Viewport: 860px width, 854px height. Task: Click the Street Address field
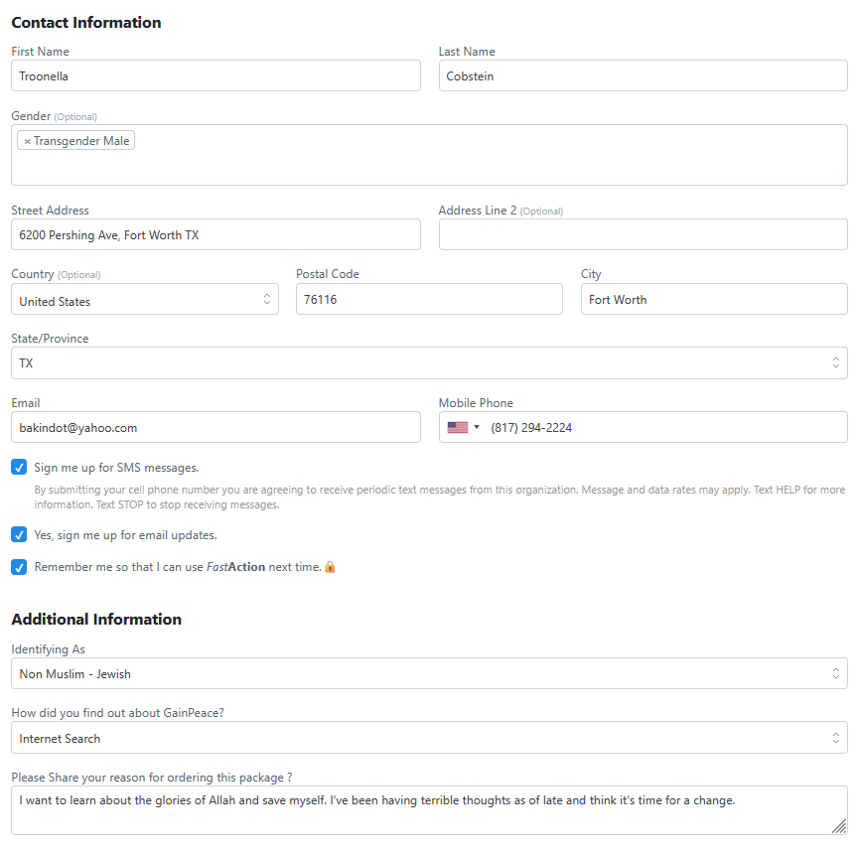pos(215,235)
